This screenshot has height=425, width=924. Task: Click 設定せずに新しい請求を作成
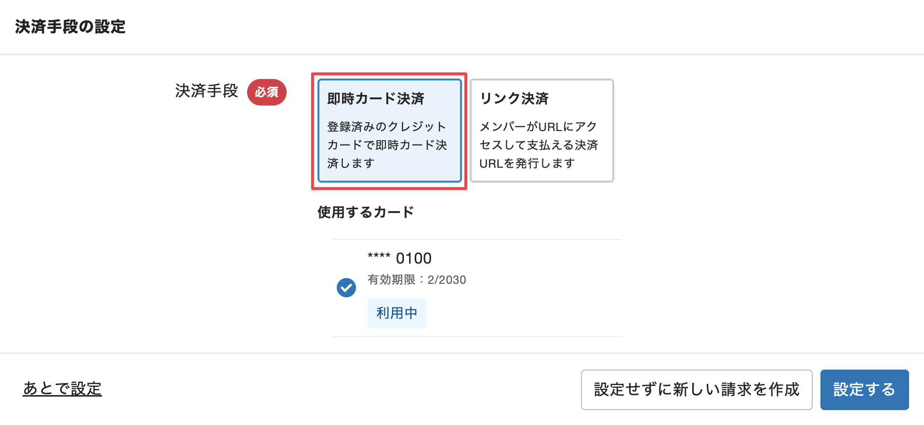pos(696,389)
